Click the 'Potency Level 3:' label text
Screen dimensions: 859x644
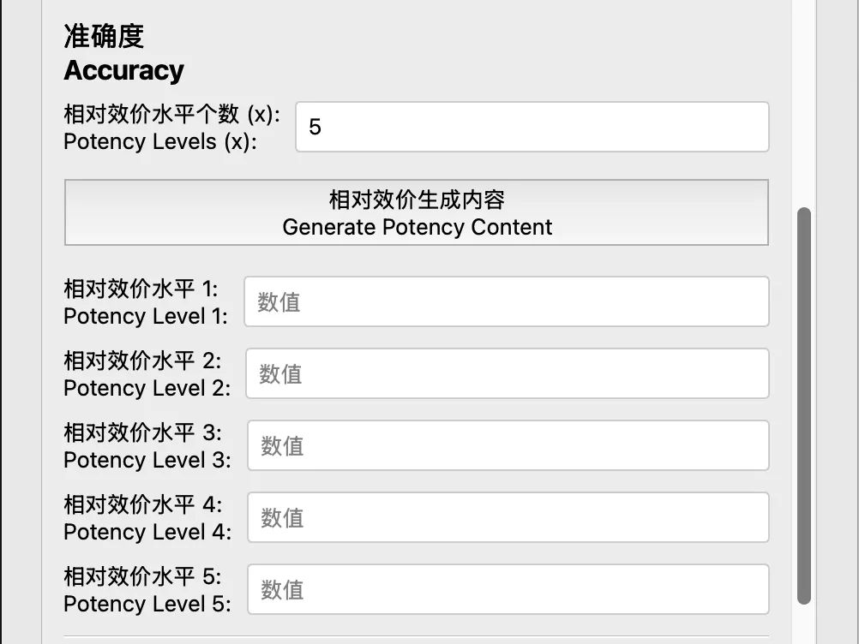[147, 460]
